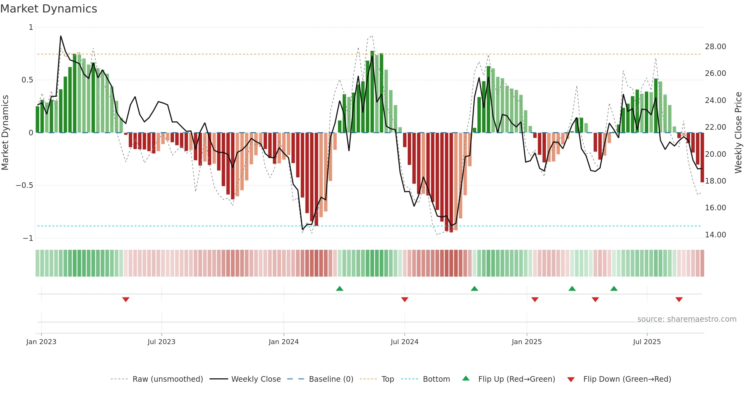Click the '22.00' price axis tick
This screenshot has height=420, width=747.
coord(716,127)
